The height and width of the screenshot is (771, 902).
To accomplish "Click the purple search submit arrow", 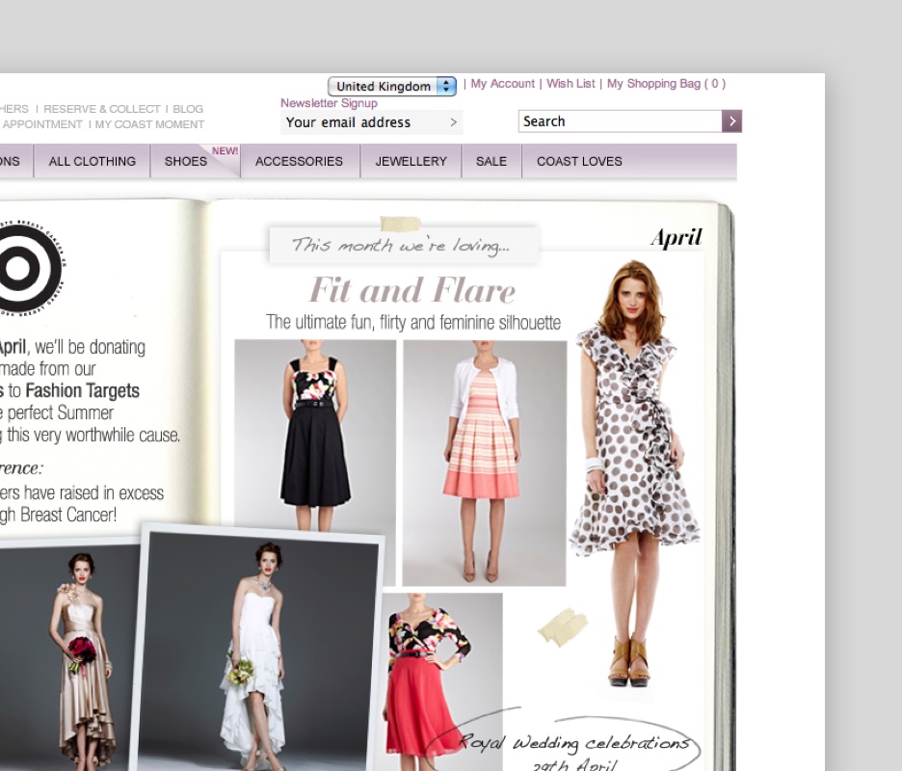I will click(731, 121).
